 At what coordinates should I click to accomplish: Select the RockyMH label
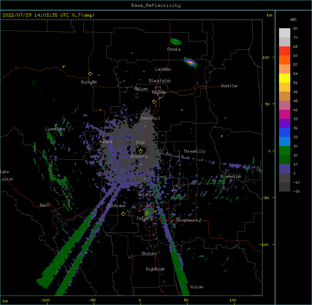[x=89, y=82]
